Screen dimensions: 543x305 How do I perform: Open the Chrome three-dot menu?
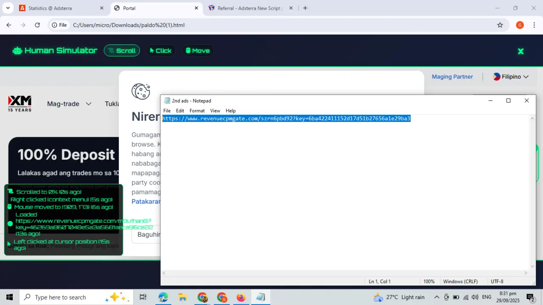pyautogui.click(x=534, y=25)
